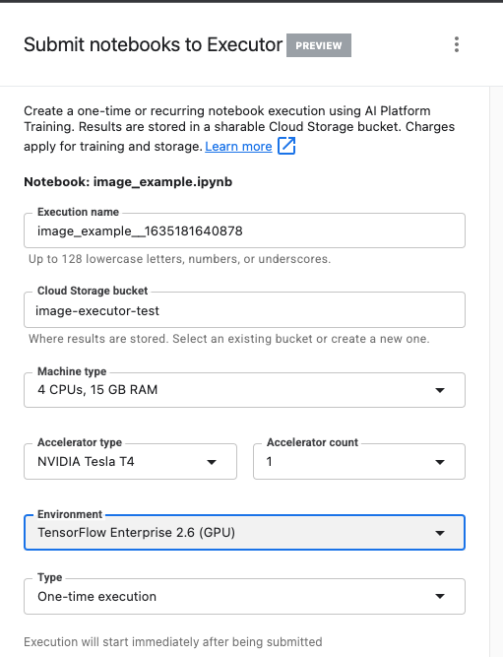Change the NVIDIA Tesla T4 accelerator selection
This screenshot has width=503, height=657.
click(130, 461)
